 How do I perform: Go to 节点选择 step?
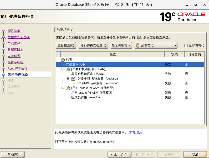point(14,43)
